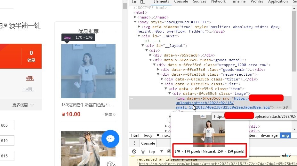Open the Timeline tab

(238, 2)
